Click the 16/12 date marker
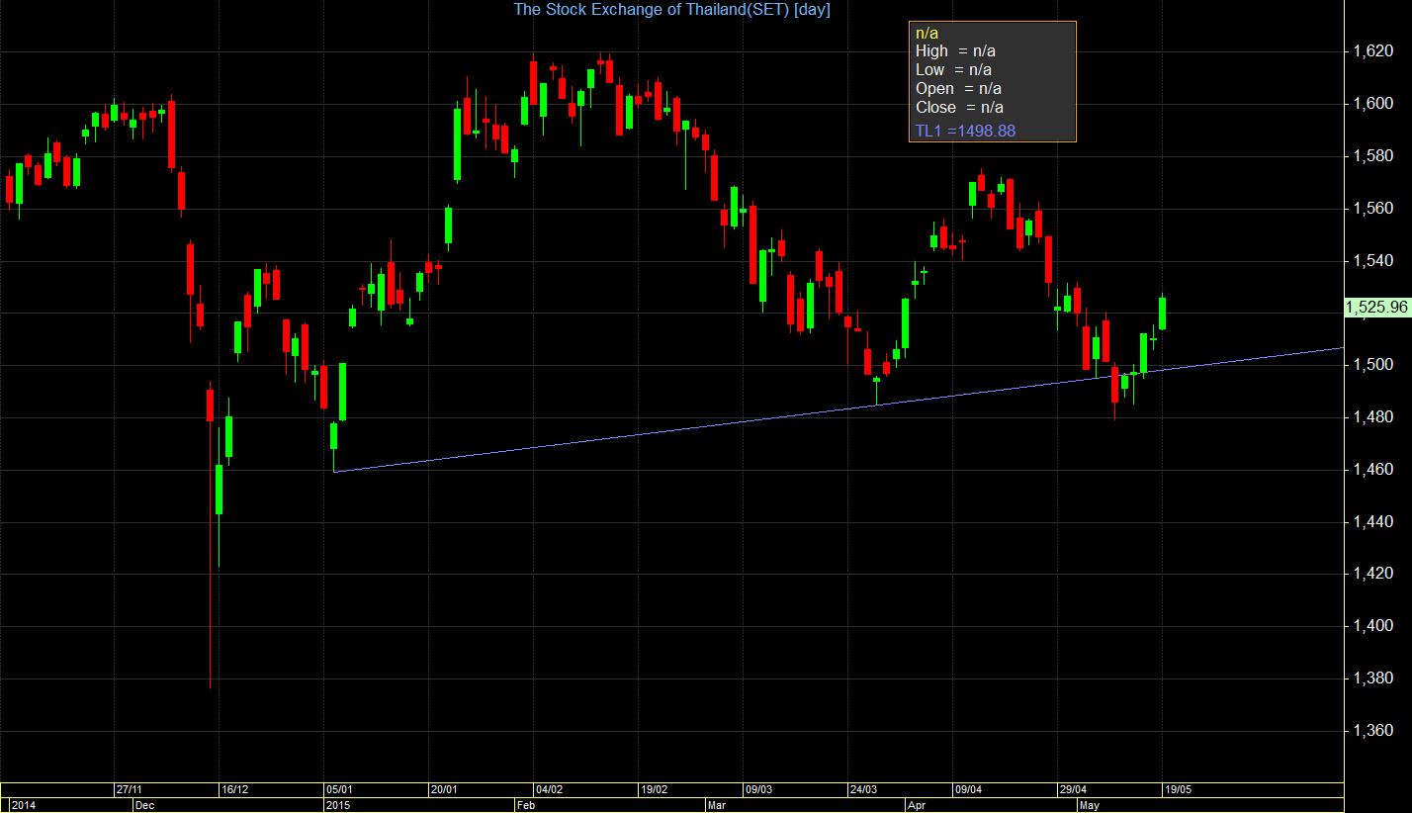1412x813 pixels. point(234,790)
